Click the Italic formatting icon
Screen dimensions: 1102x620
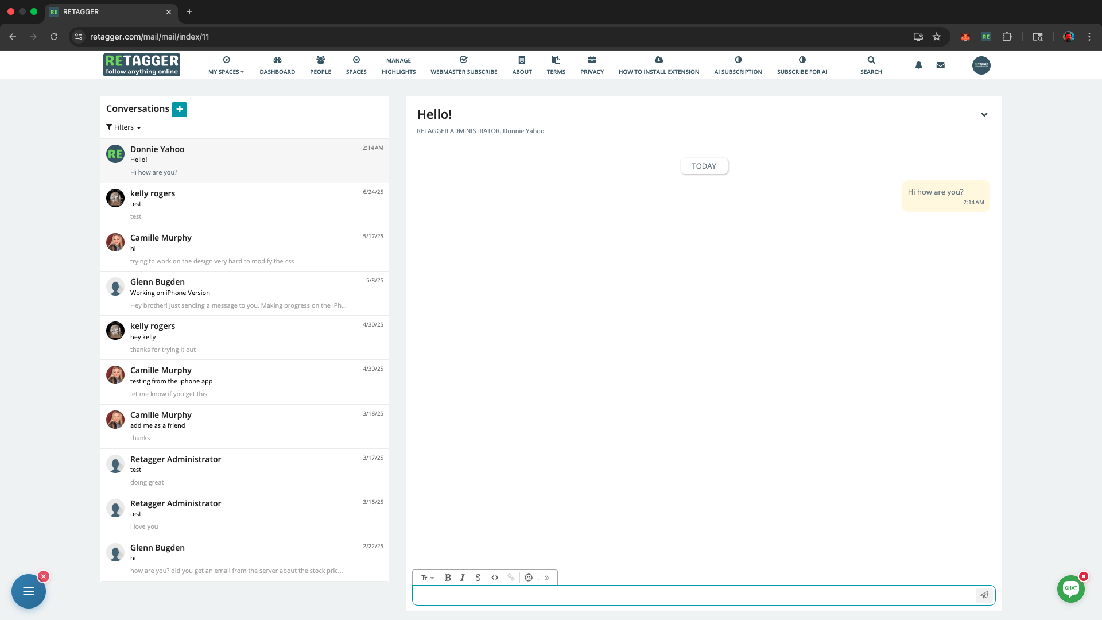click(x=463, y=578)
